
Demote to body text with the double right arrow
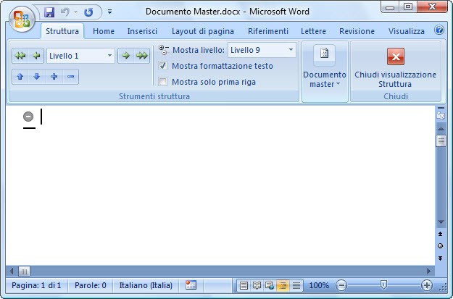pyautogui.click(x=142, y=56)
